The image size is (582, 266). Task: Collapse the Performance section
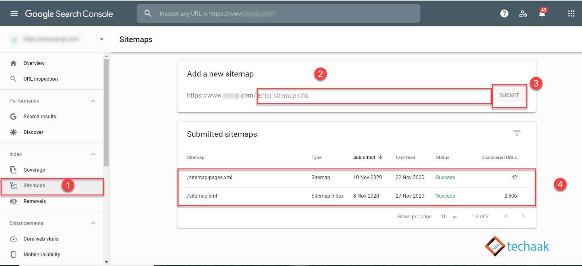click(x=93, y=101)
